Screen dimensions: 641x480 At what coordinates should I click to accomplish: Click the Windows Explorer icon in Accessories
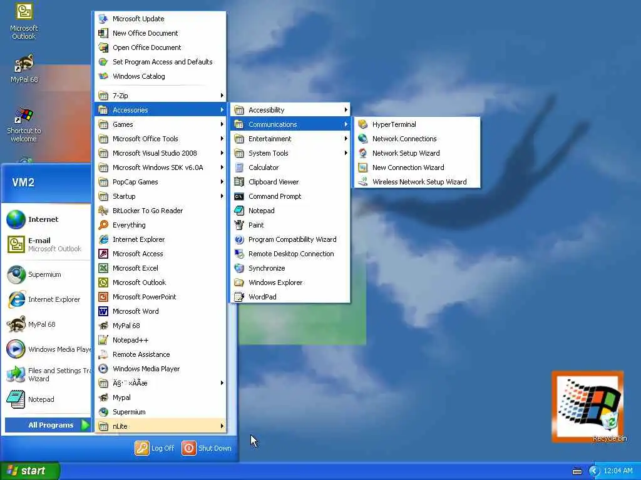click(x=239, y=282)
